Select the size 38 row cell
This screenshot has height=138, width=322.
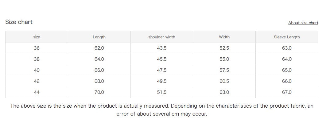coord(37,59)
